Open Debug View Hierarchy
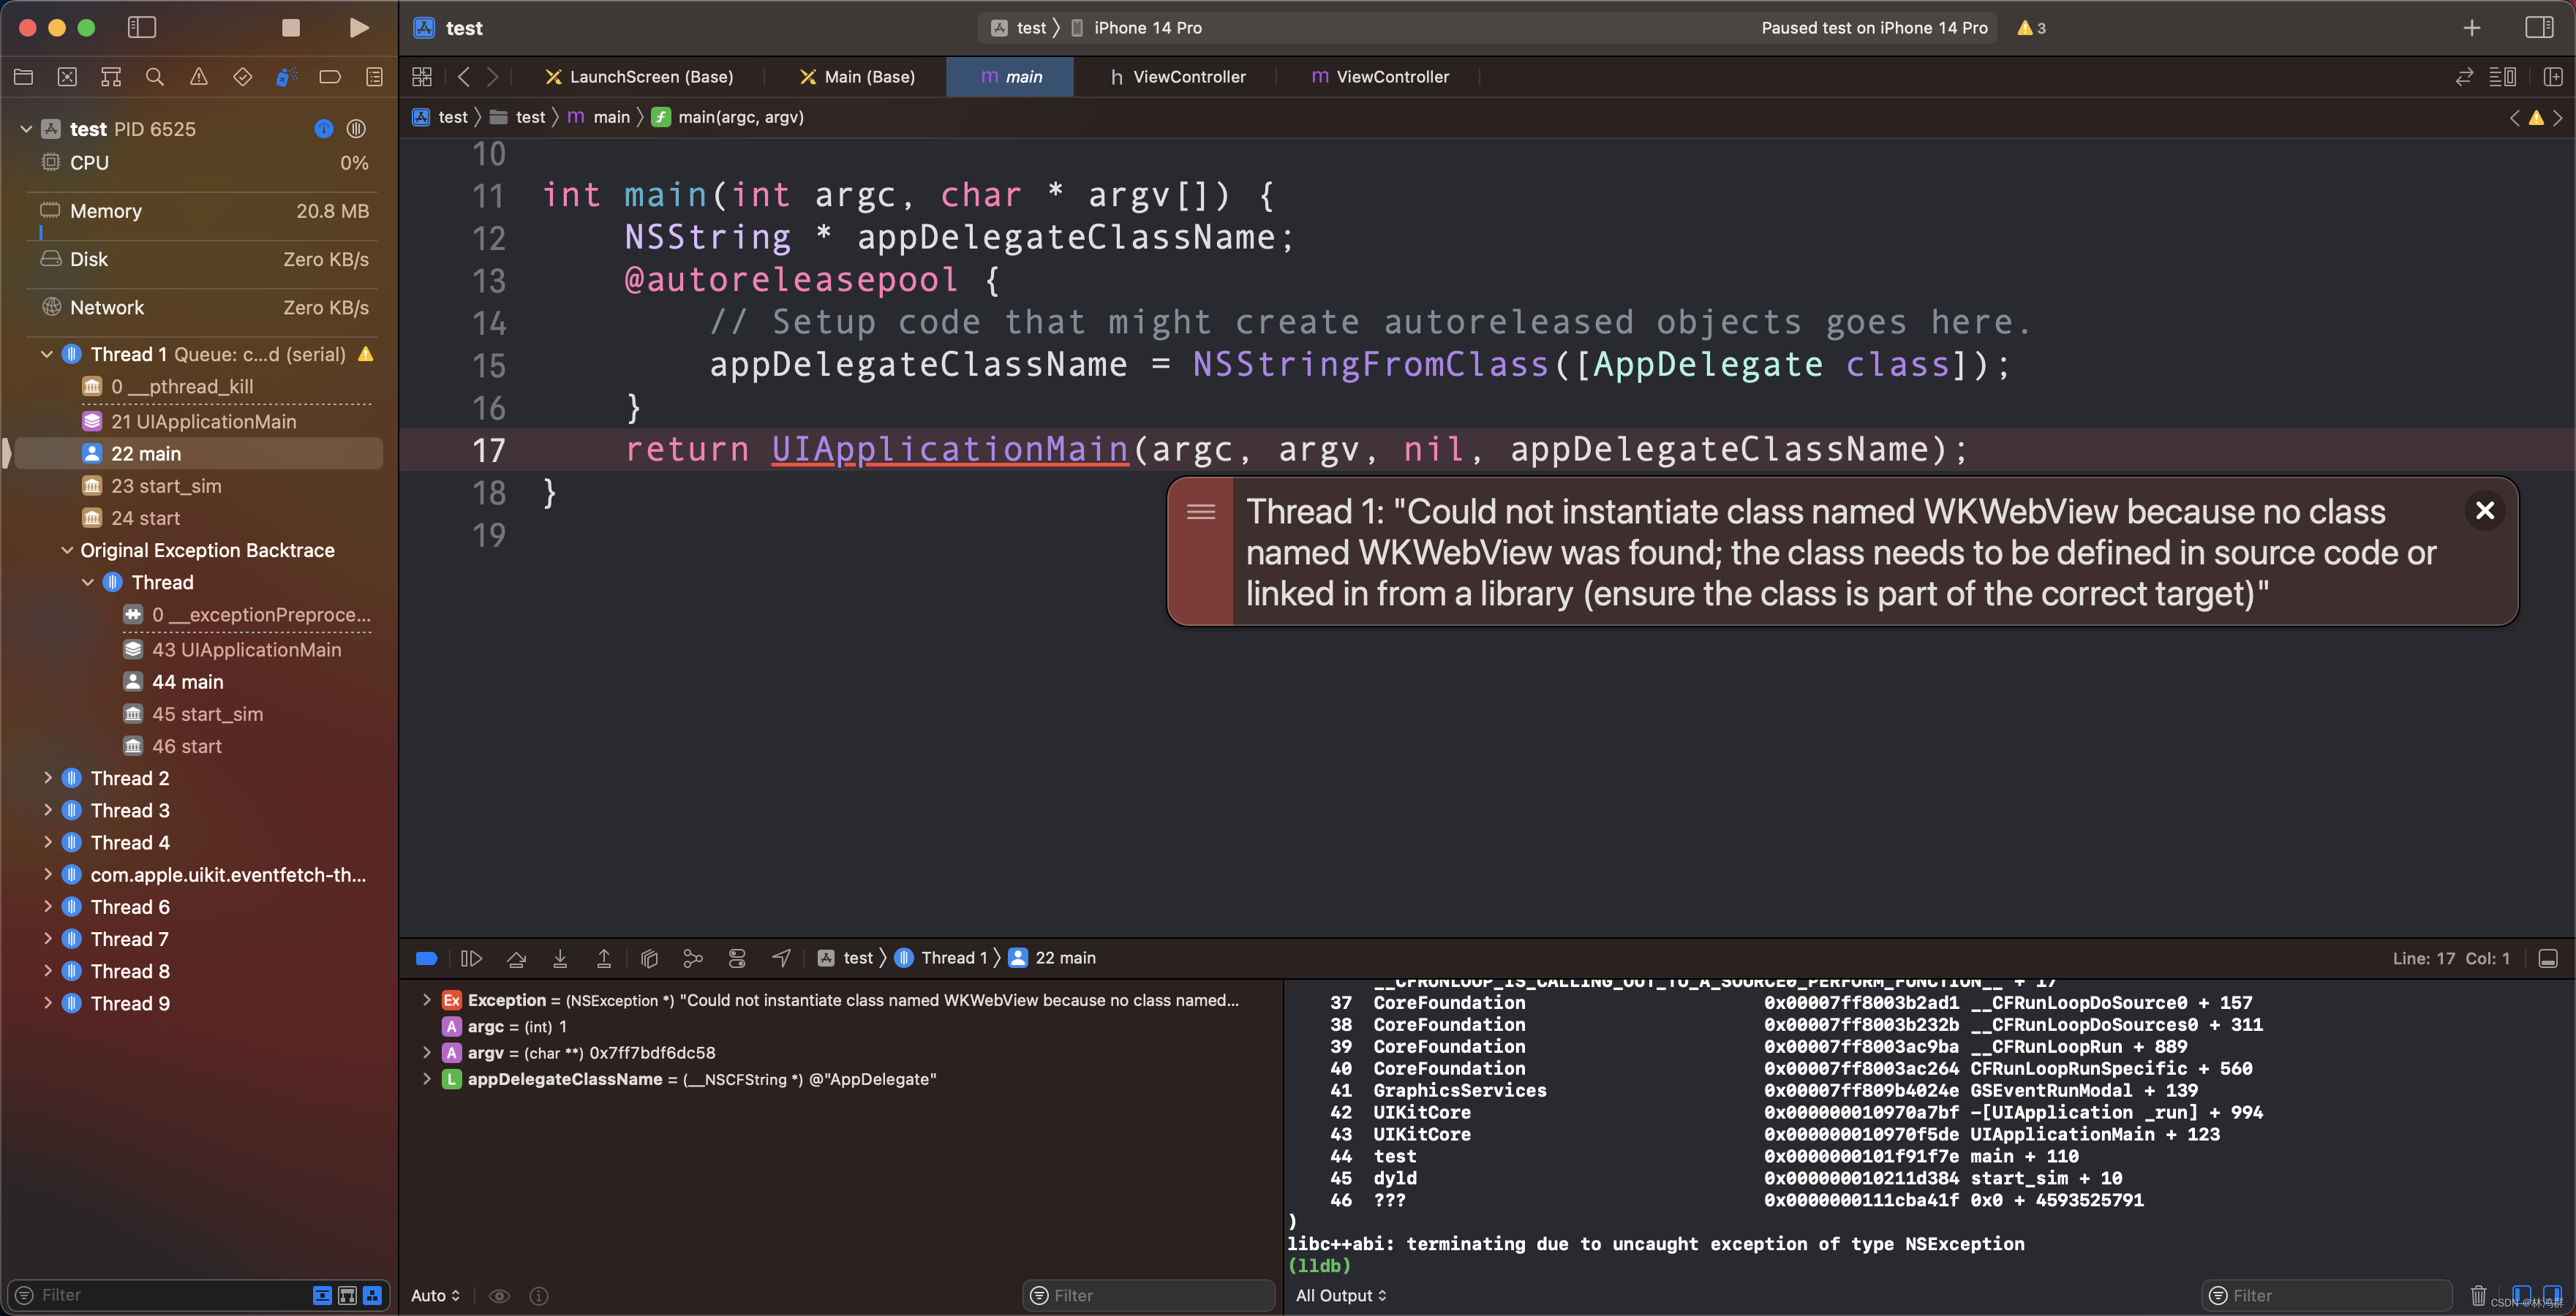 tap(649, 958)
